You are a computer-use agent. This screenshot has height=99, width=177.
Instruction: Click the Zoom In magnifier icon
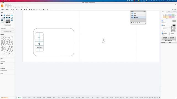tap(12, 9)
